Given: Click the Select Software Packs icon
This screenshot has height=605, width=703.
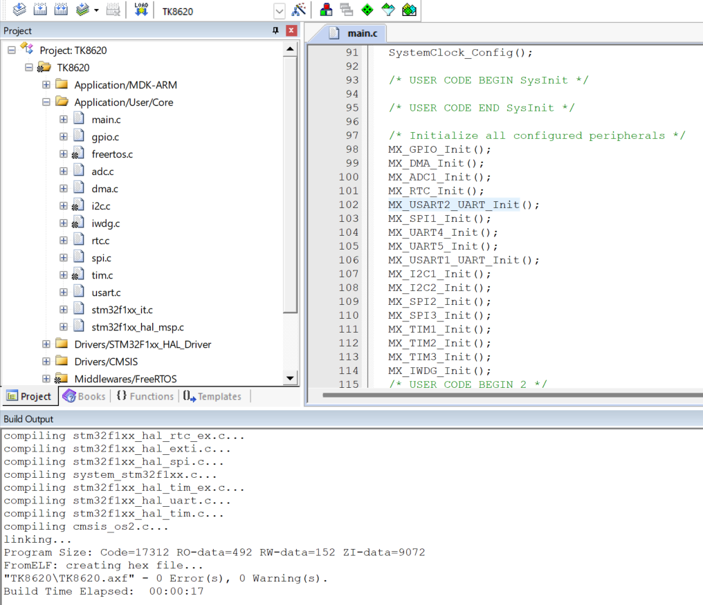Looking at the screenshot, I should tap(388, 10).
